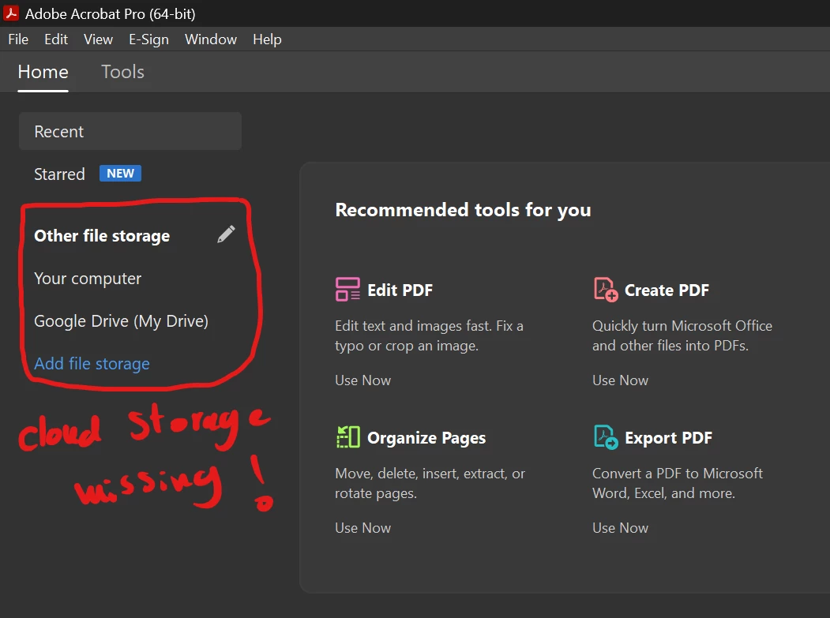Open the Help menu

click(267, 39)
